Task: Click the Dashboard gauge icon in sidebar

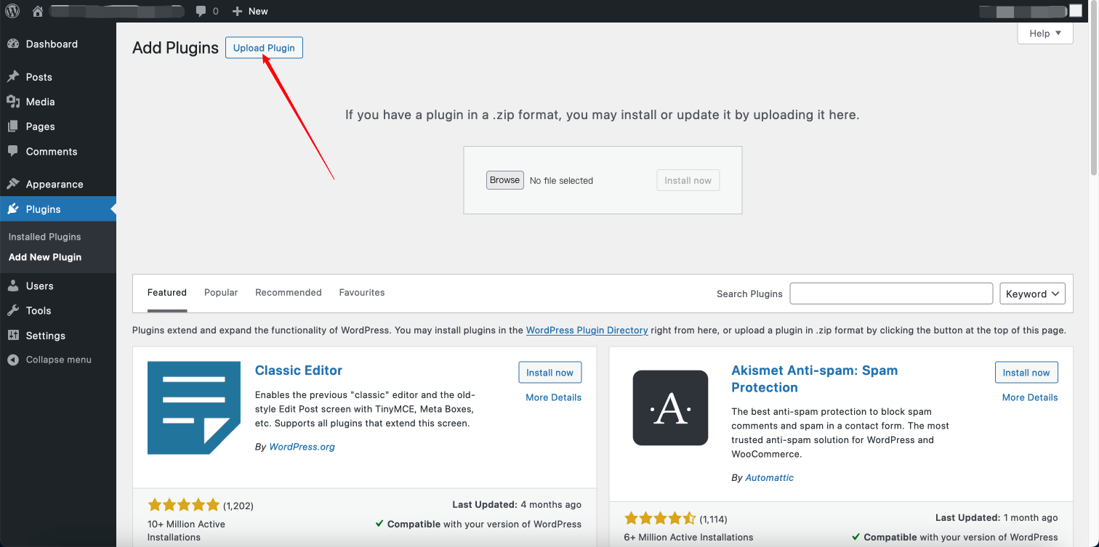Action: point(13,44)
